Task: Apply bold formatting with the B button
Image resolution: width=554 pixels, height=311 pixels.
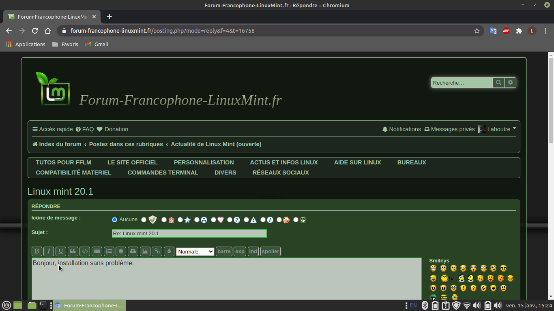Action: pyautogui.click(x=37, y=251)
